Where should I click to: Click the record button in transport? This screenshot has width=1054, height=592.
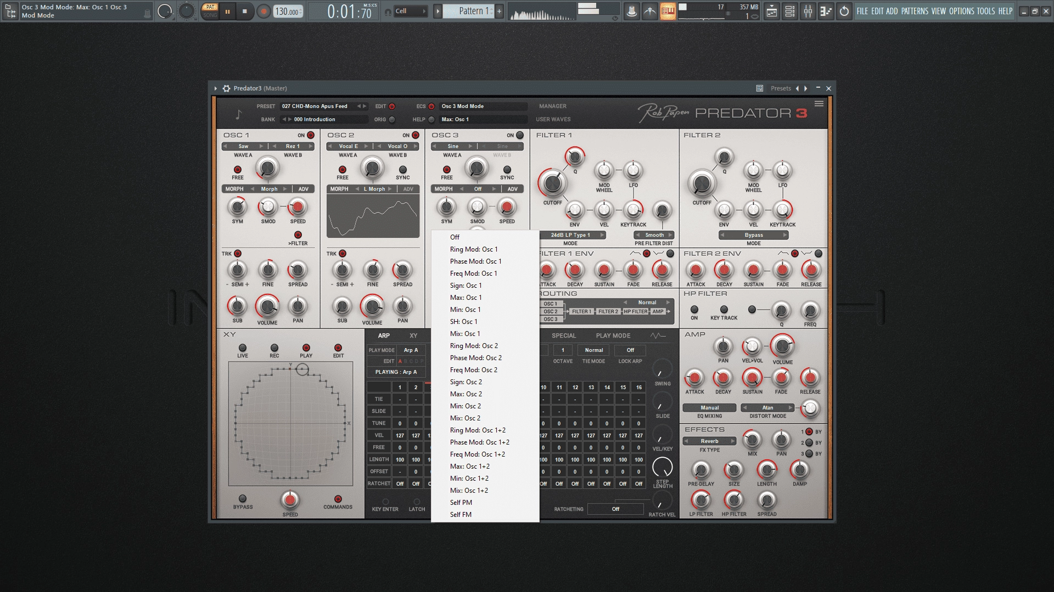[263, 11]
